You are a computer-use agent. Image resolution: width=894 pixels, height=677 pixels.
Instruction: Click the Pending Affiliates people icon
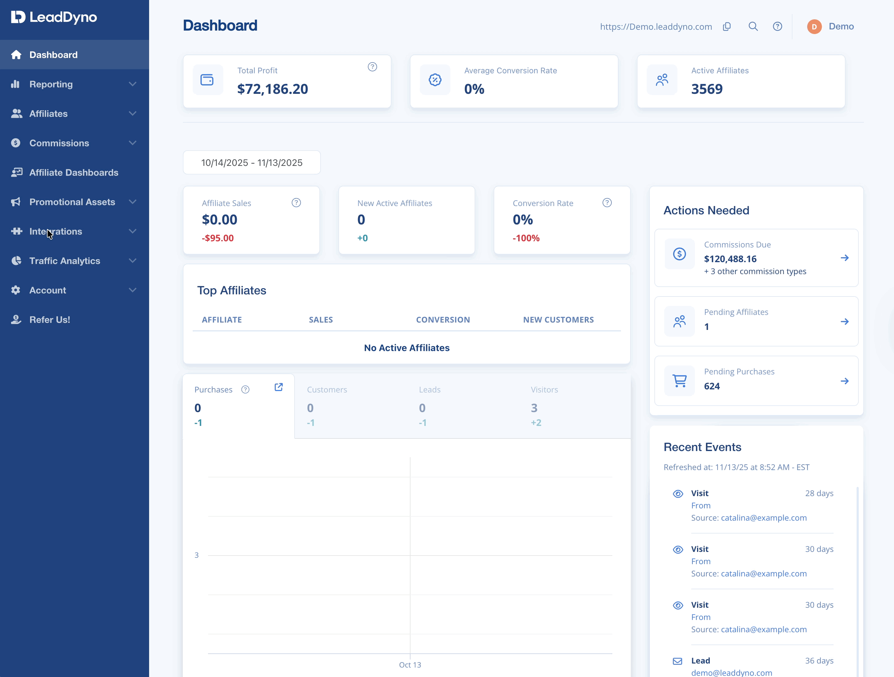(679, 322)
